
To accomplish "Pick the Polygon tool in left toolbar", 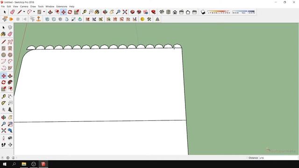I will point(10,55).
